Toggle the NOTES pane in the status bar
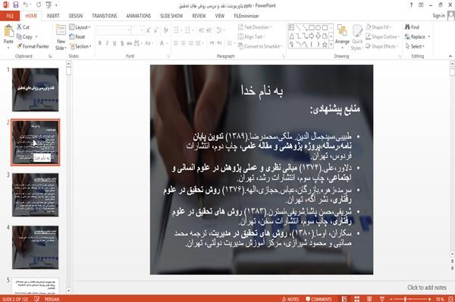The width and height of the screenshot is (455, 302). tap(290, 299)
